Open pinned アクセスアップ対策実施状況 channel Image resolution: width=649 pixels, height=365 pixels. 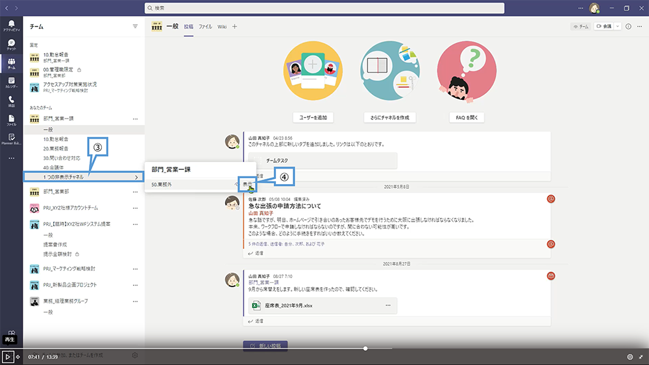(x=64, y=88)
